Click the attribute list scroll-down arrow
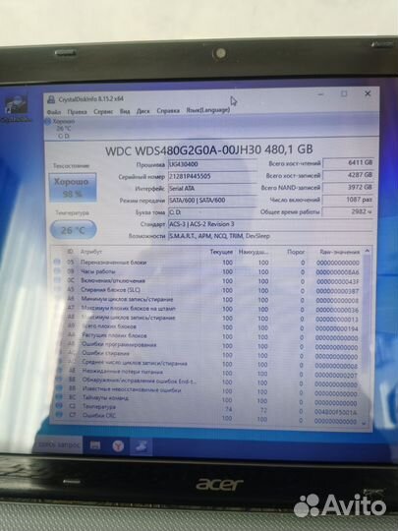 365,423
